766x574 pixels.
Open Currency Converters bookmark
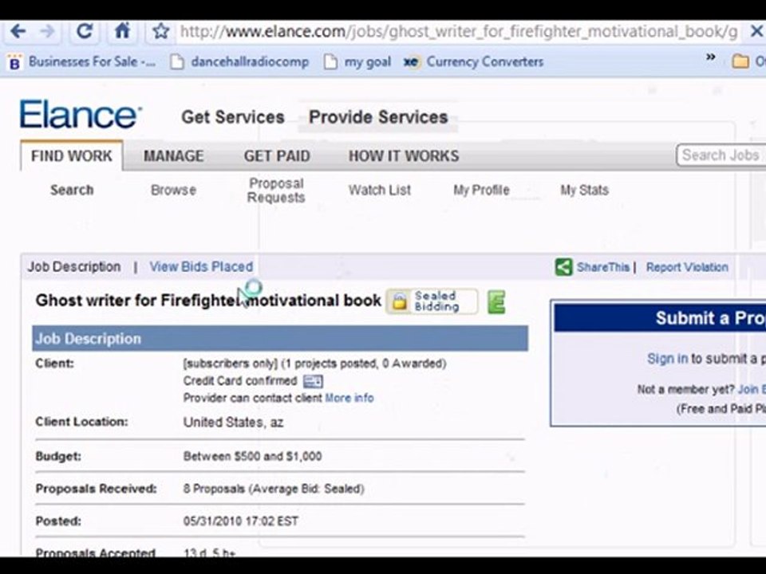coord(474,61)
